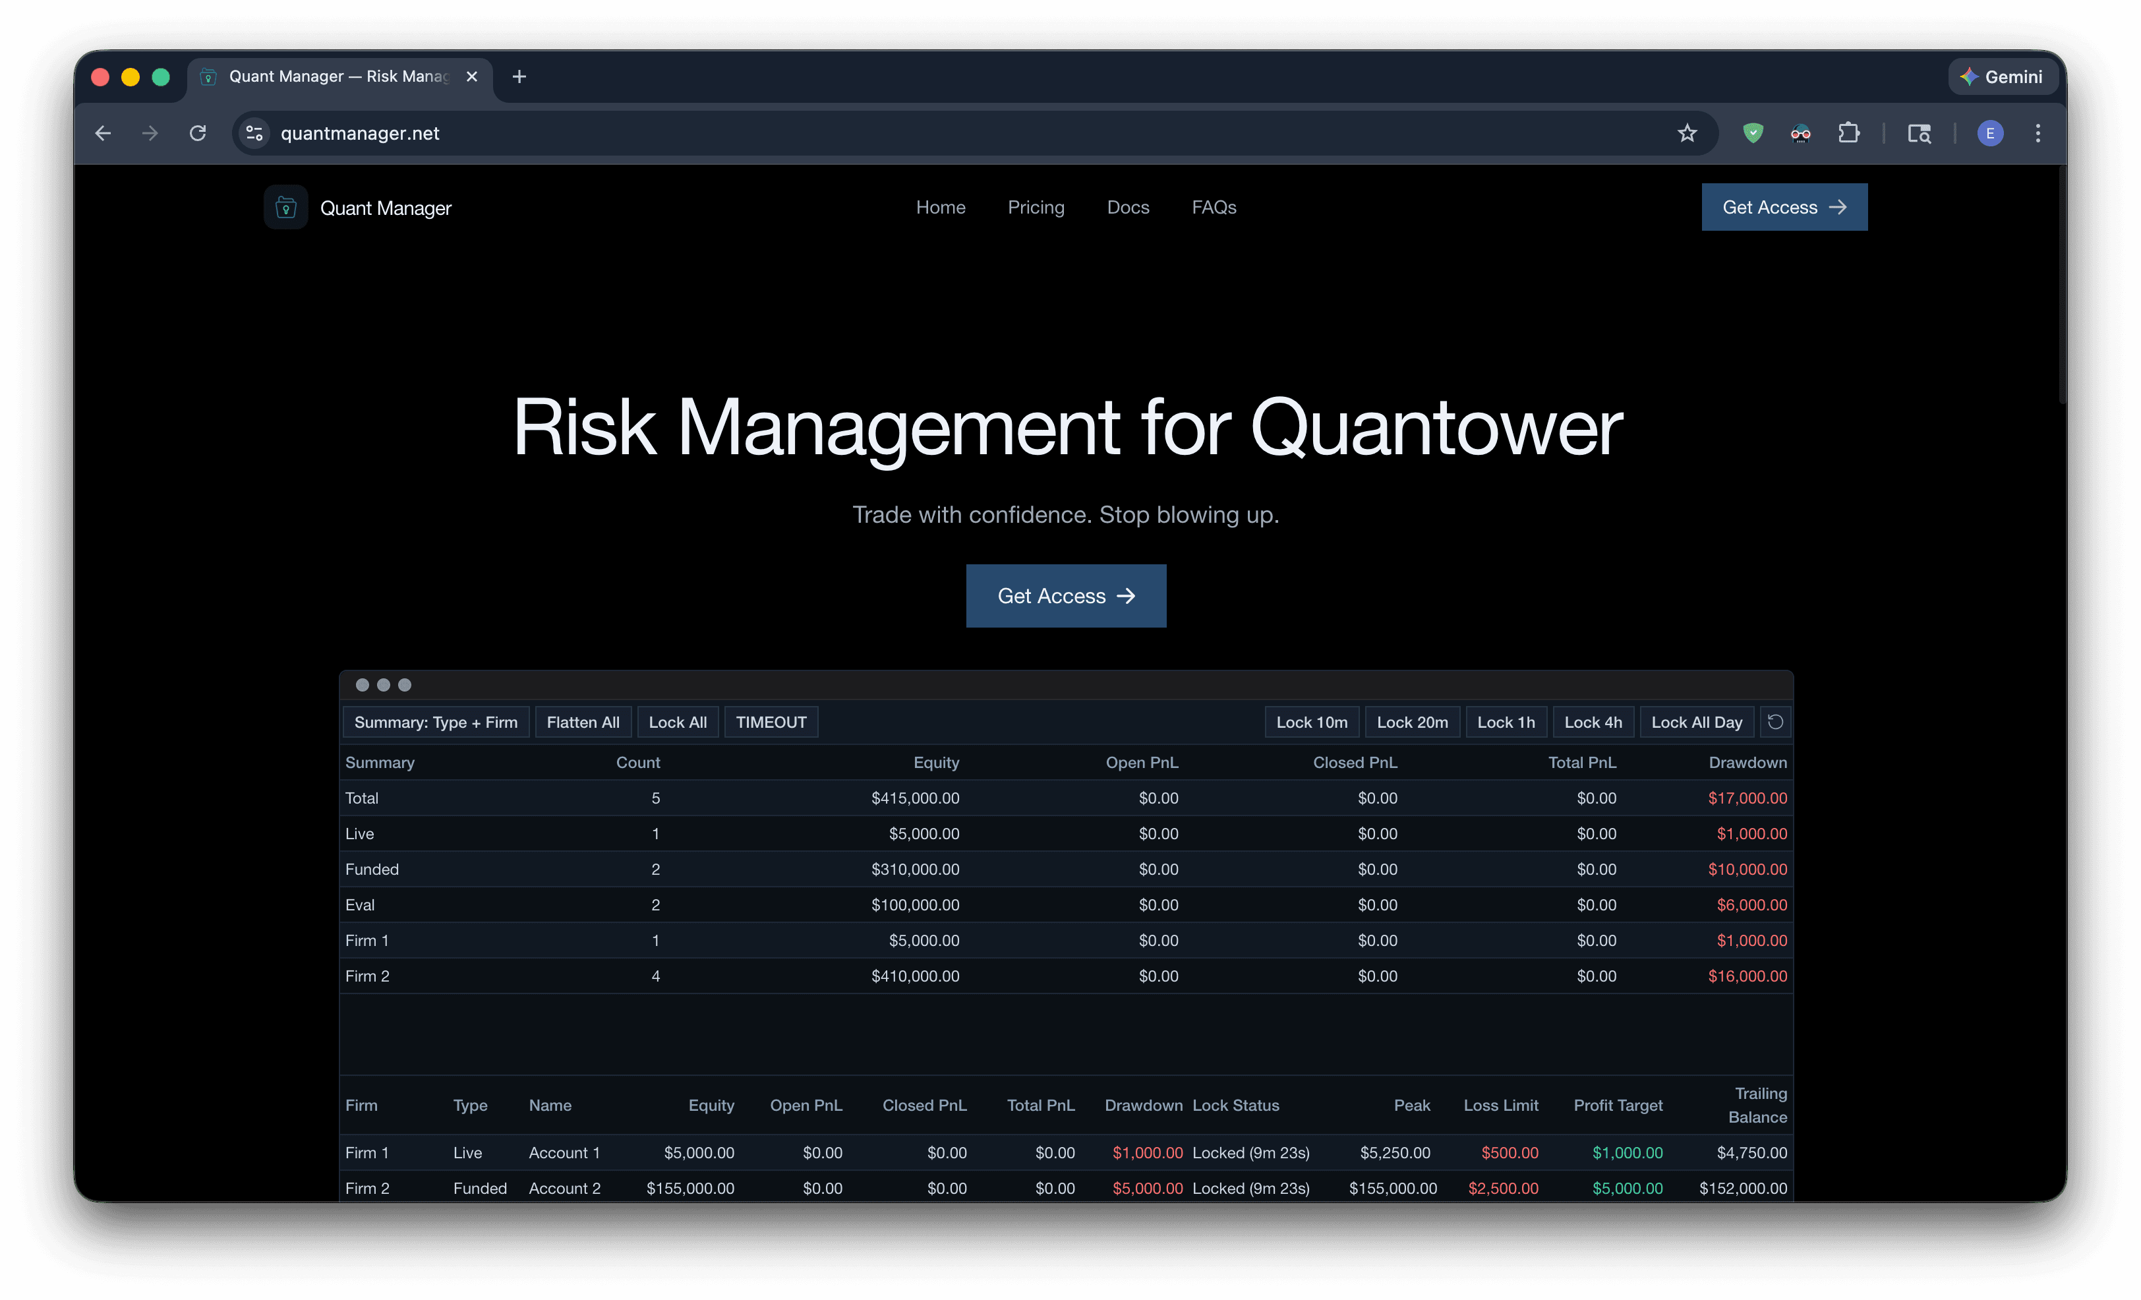Select the Pricing navigation item
This screenshot has width=2141, height=1300.
pyautogui.click(x=1036, y=207)
